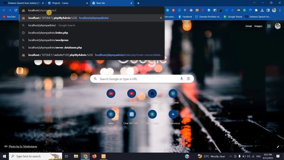Select the 'localhost/phpmyadmin/ - Google Search' suggestion
The width and height of the screenshot is (284, 160).
[x=92, y=25]
